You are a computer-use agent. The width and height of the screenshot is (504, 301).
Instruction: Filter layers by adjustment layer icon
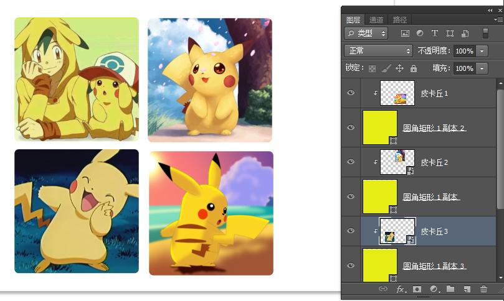(420, 33)
